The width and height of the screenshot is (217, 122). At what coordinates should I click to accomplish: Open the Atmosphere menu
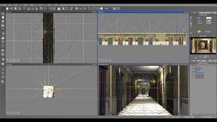pyautogui.click(x=21, y=5)
